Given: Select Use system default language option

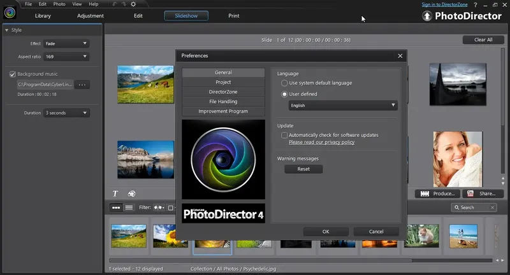Looking at the screenshot, I should tap(284, 83).
